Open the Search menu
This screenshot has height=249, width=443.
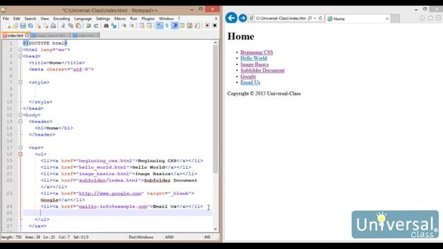coord(30,19)
